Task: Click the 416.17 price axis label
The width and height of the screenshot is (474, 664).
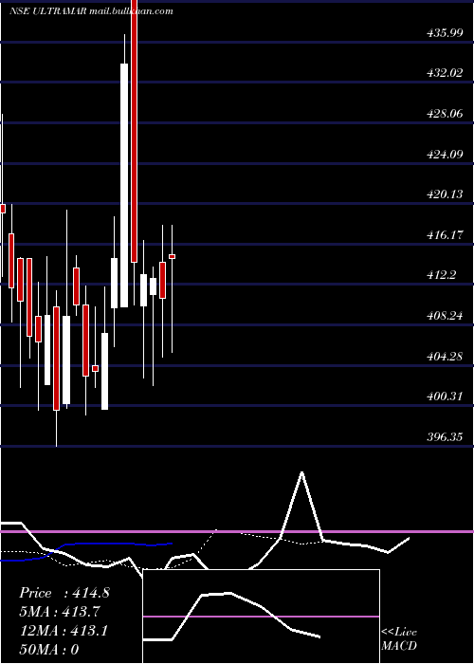Action: [445, 234]
